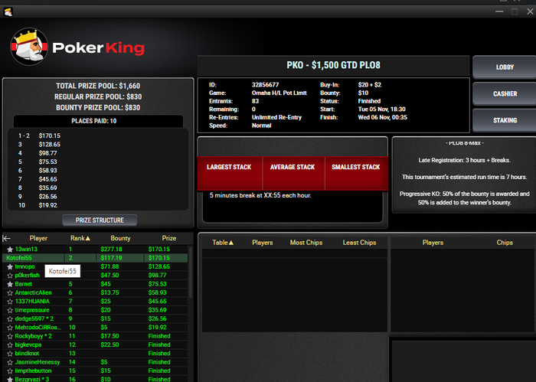Screen dimensions: 536x382
Task: Select the LARGEST STACK tab
Action: click(230, 172)
